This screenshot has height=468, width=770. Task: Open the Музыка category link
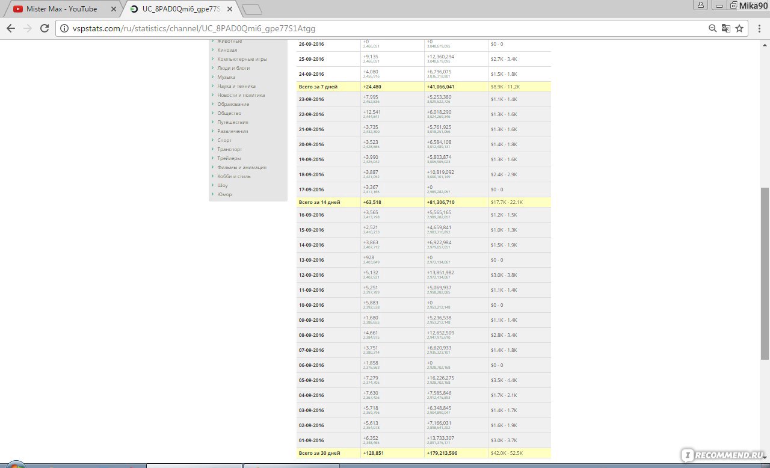coord(227,77)
